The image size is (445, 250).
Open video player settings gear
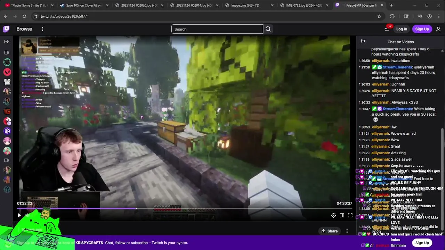pyautogui.click(x=333, y=215)
